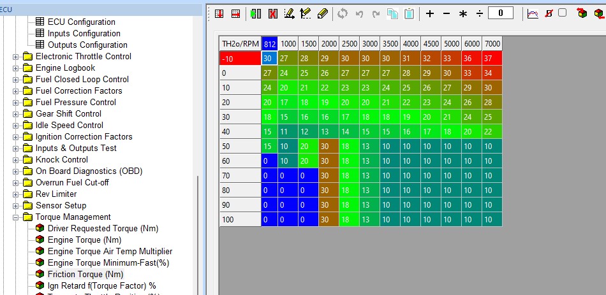Expand the Fuel Closed Loop Control node
The width and height of the screenshot is (606, 295).
16,80
